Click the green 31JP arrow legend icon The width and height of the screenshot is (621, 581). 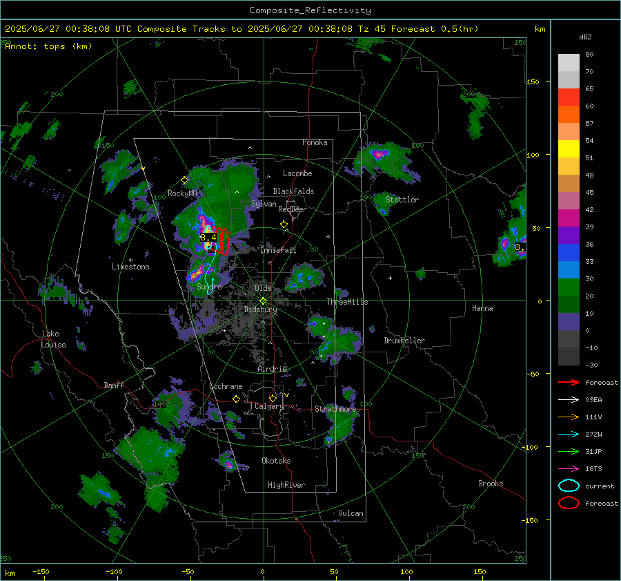pos(569,451)
